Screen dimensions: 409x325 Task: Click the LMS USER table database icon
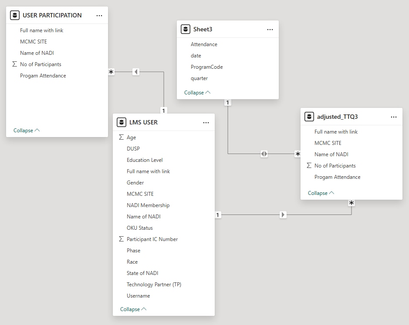pos(122,122)
